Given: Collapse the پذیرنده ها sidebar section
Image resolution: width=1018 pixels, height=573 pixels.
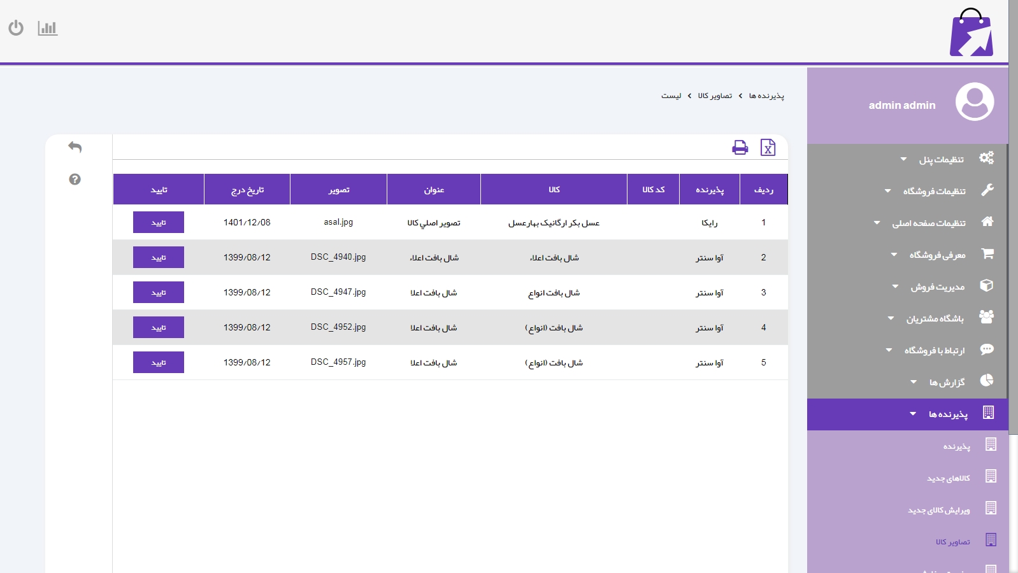Looking at the screenshot, I should point(947,414).
